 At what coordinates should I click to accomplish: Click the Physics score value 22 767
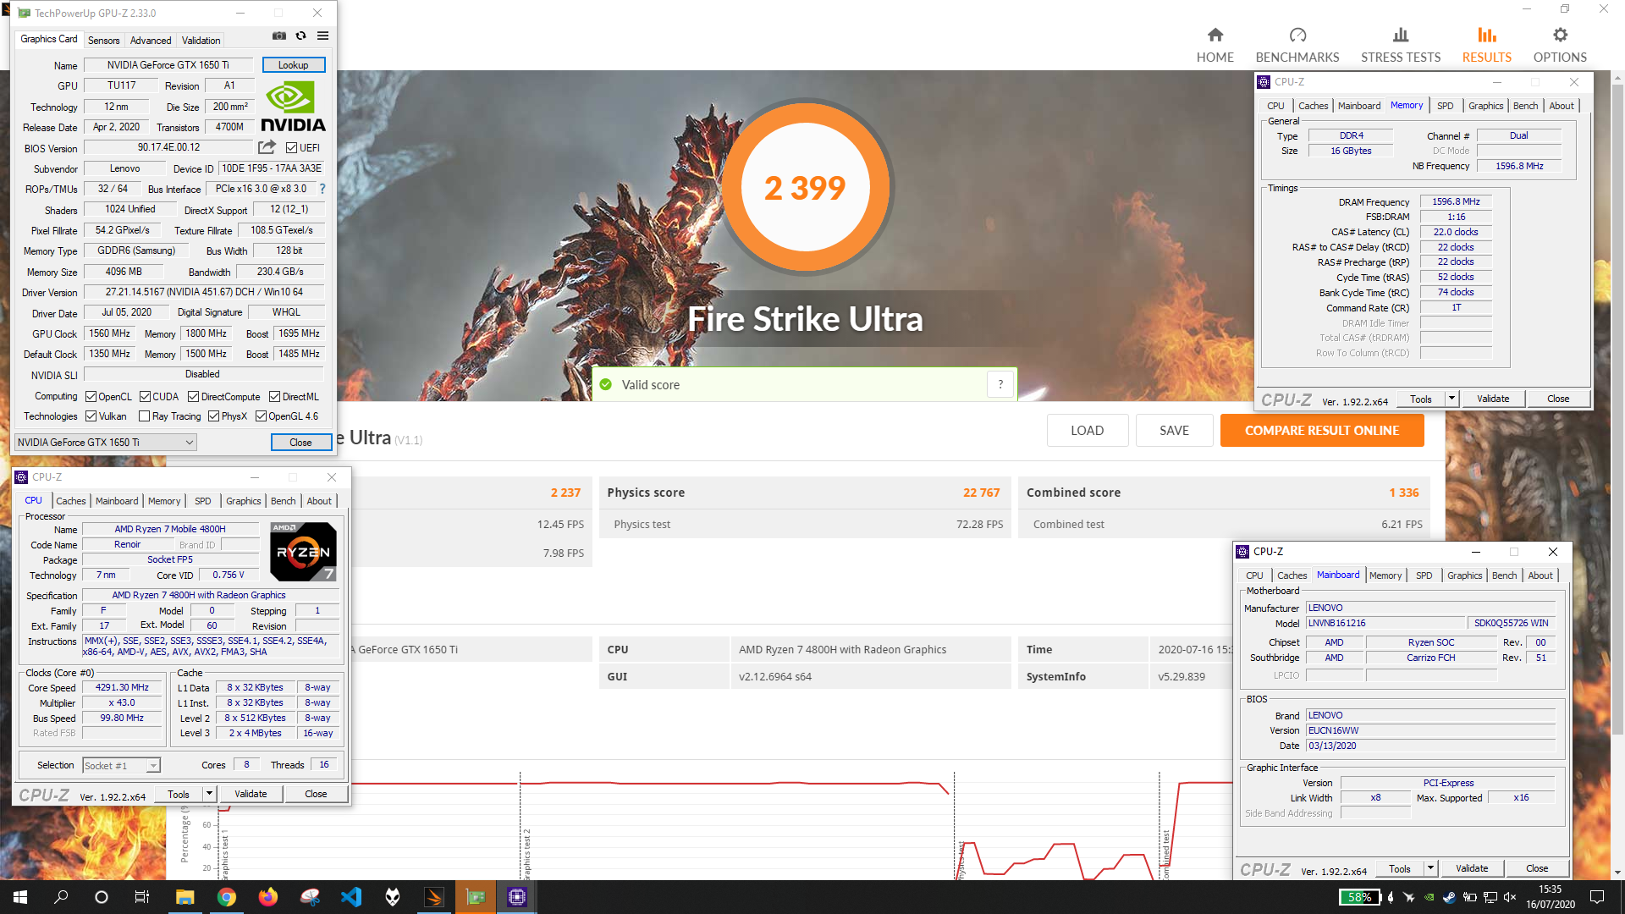pyautogui.click(x=981, y=492)
